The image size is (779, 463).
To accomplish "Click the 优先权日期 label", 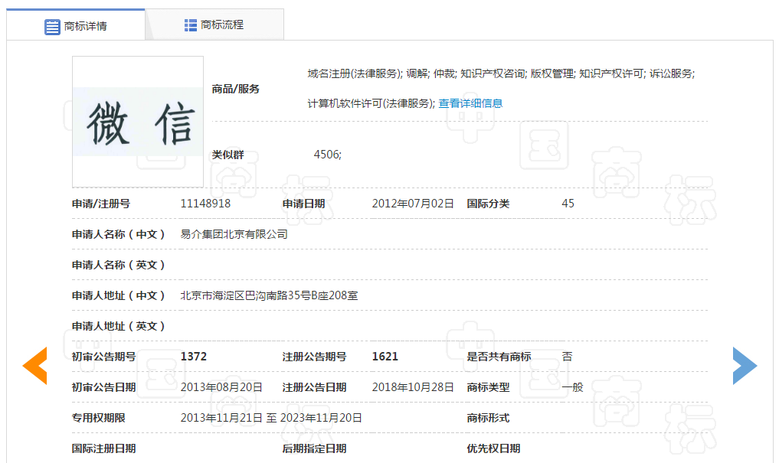I will [x=493, y=448].
